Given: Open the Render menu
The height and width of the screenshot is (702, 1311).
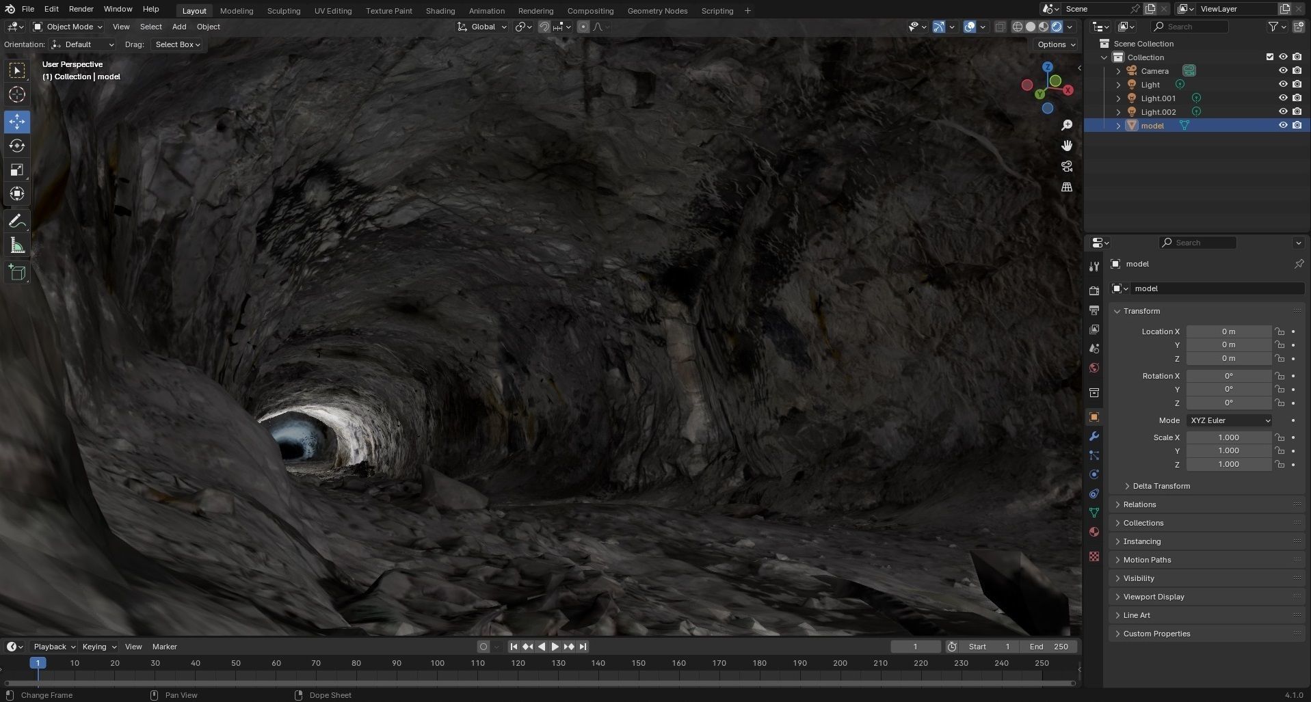Looking at the screenshot, I should (81, 9).
